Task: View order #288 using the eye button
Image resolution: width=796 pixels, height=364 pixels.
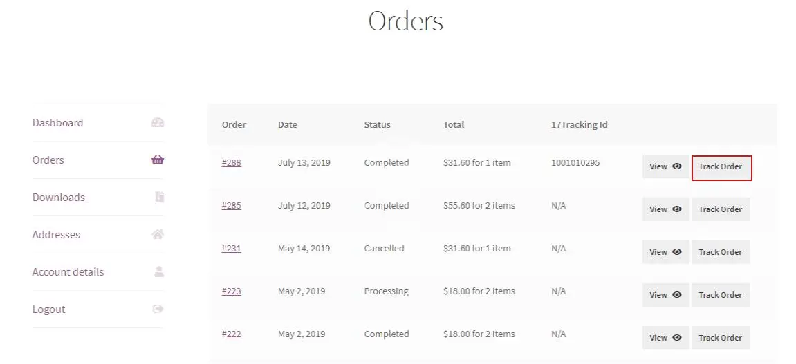Action: [665, 166]
